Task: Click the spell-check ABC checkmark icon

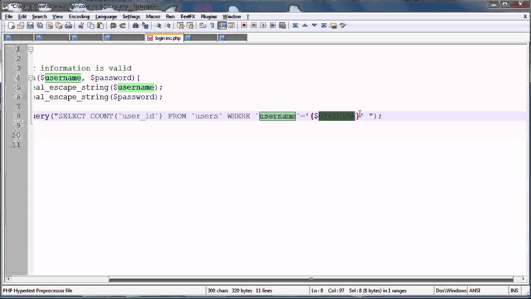Action: click(343, 25)
